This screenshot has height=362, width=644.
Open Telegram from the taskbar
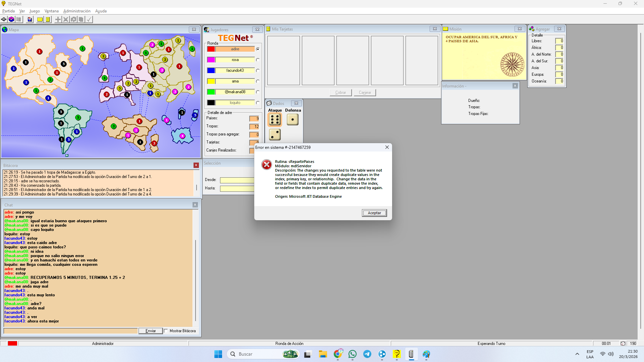pos(367,354)
